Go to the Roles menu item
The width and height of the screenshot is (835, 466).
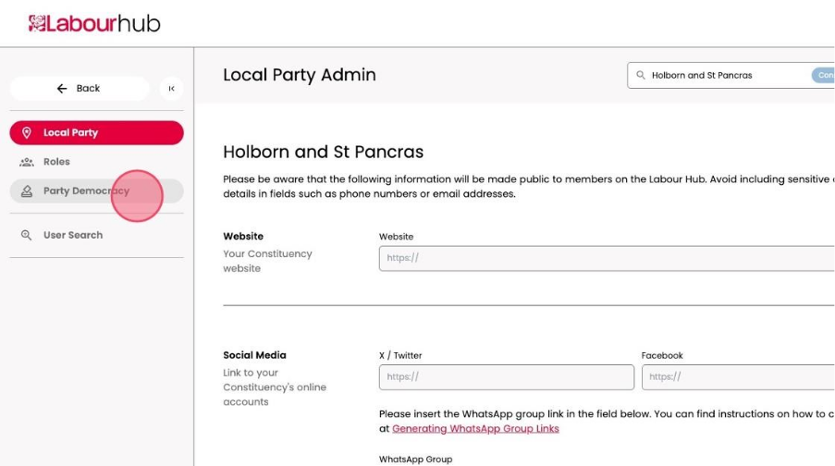coord(56,162)
